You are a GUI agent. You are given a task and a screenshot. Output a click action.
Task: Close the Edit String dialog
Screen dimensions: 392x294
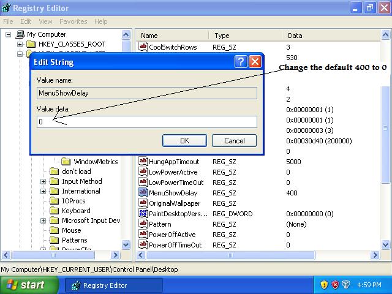255,61
